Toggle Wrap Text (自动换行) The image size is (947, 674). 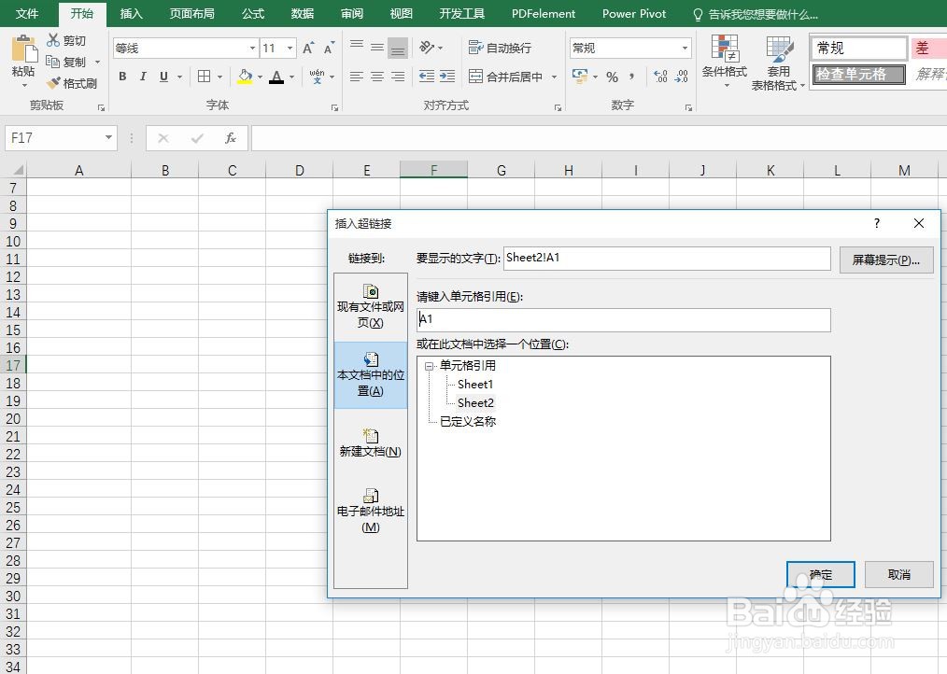click(500, 48)
